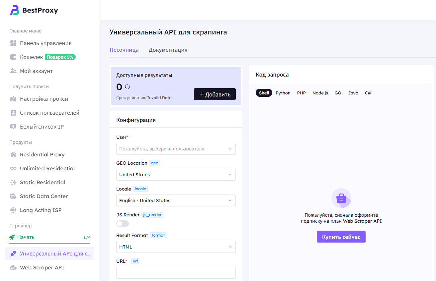436x281 pixels.
Task: Switch to the Документация tab
Action: point(168,50)
